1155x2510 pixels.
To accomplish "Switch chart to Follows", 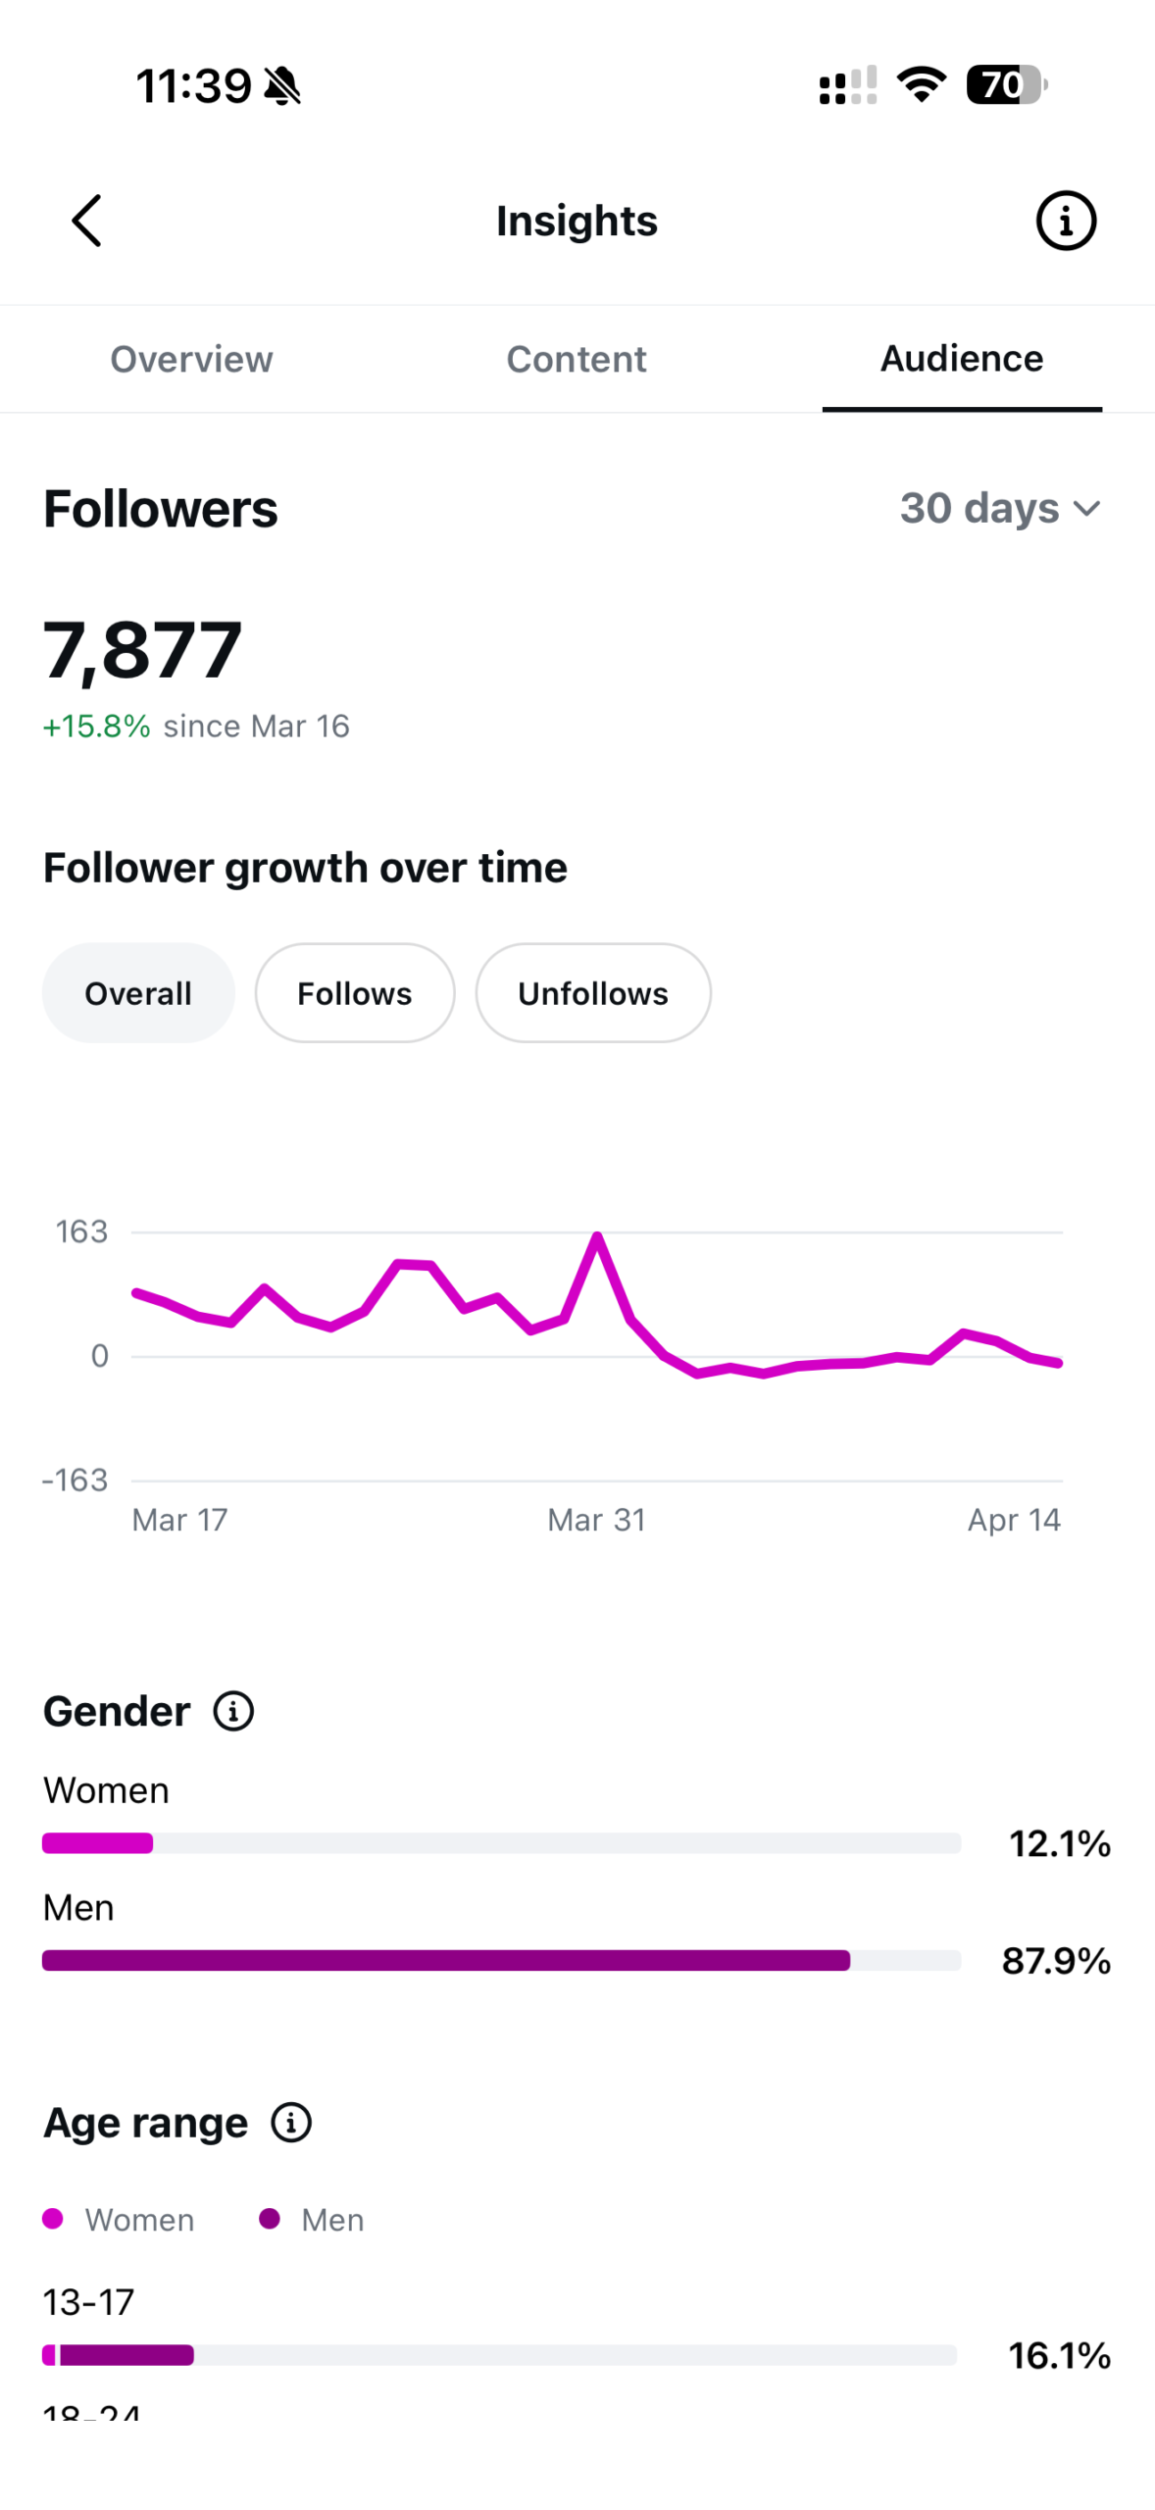I will click(355, 993).
